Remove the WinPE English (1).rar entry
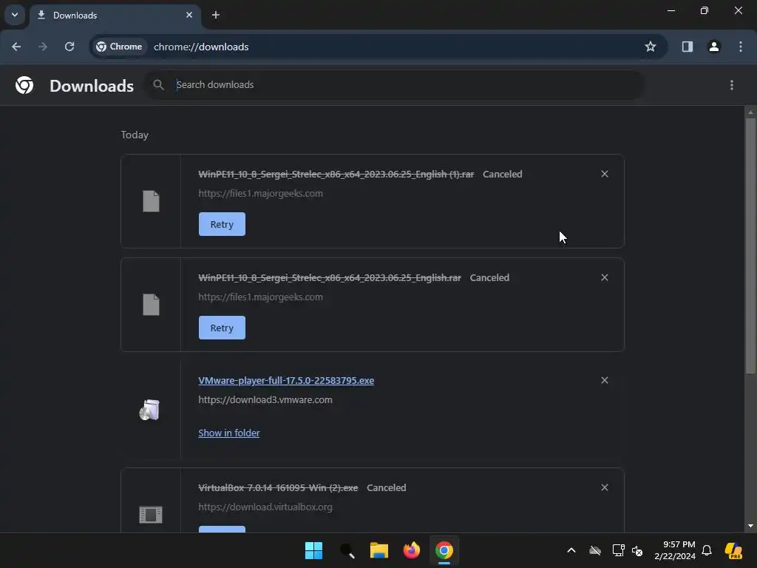 605,174
